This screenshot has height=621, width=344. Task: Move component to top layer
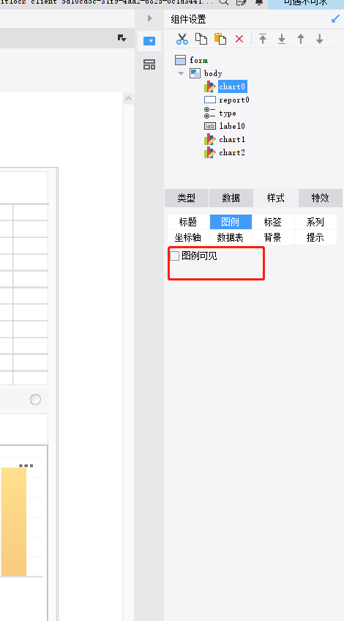[x=263, y=39]
